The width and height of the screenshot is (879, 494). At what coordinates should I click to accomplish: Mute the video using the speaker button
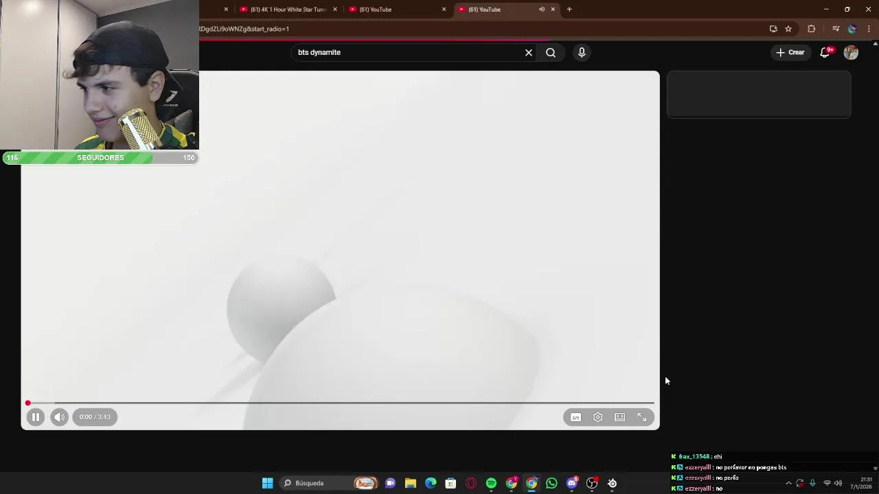tap(59, 416)
